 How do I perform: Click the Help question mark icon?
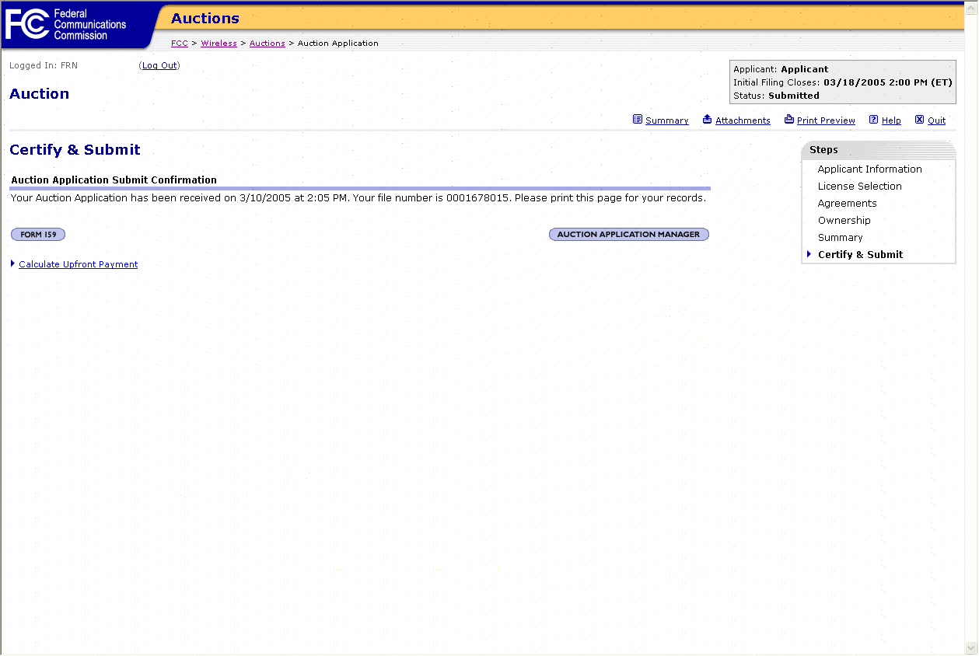873,120
